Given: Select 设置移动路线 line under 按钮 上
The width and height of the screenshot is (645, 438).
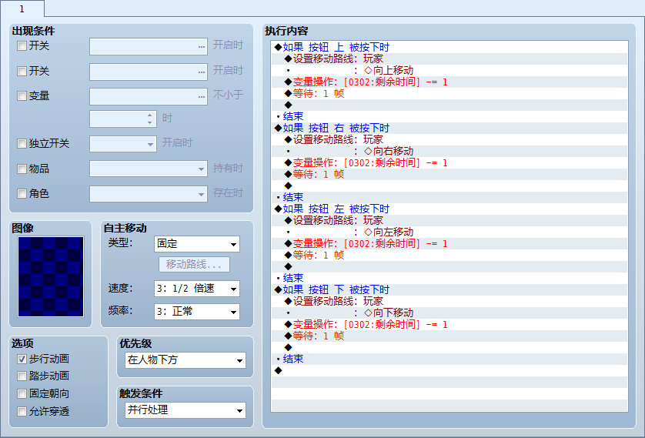Looking at the screenshot, I should 449,59.
